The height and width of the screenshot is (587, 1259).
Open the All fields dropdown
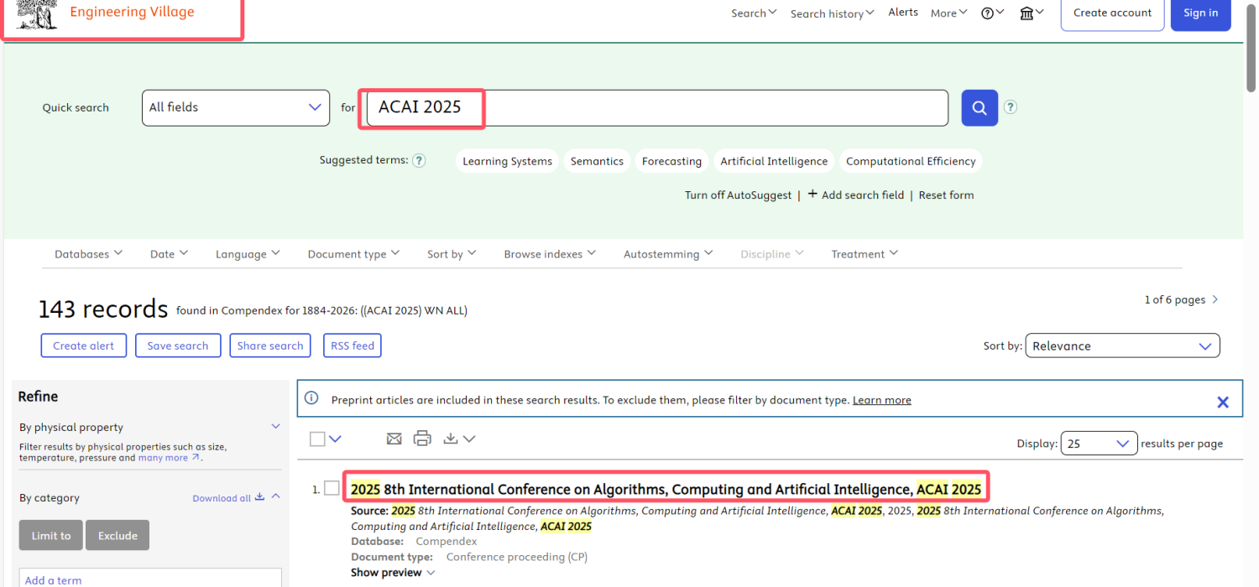point(236,107)
